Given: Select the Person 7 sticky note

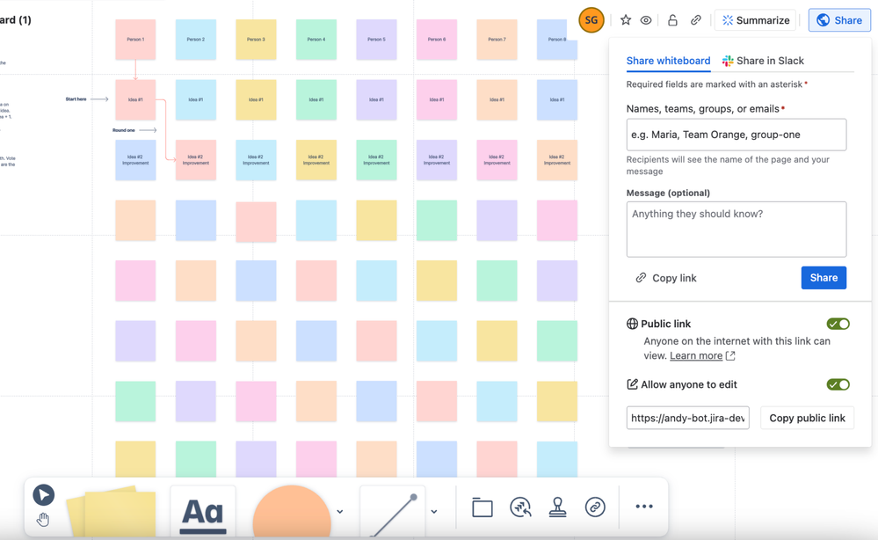Looking at the screenshot, I should pos(497,40).
